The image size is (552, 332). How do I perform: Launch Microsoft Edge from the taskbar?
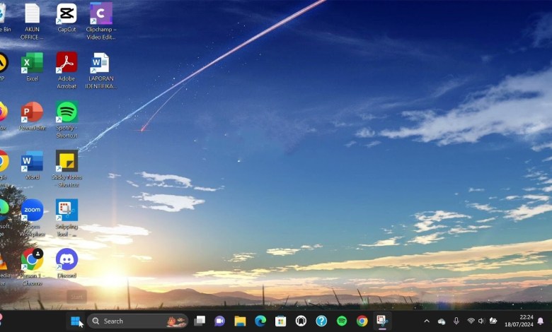tap(260, 321)
